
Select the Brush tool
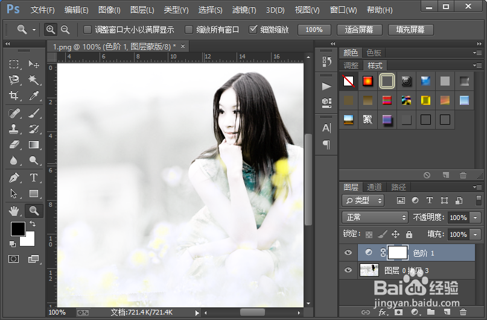tap(34, 113)
